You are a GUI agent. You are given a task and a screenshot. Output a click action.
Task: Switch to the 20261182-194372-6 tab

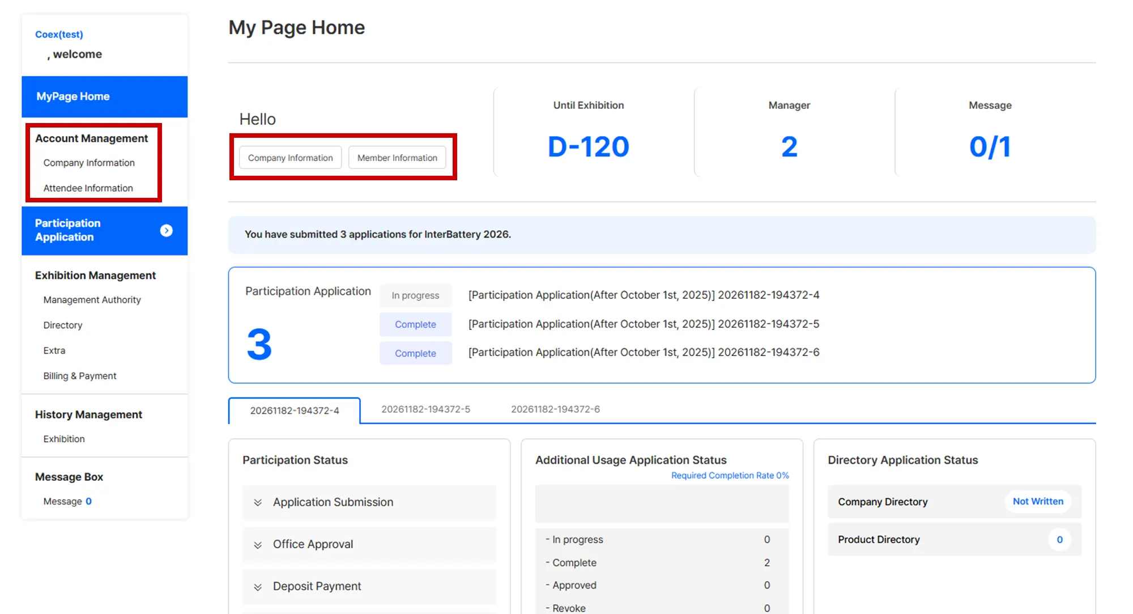coord(555,409)
